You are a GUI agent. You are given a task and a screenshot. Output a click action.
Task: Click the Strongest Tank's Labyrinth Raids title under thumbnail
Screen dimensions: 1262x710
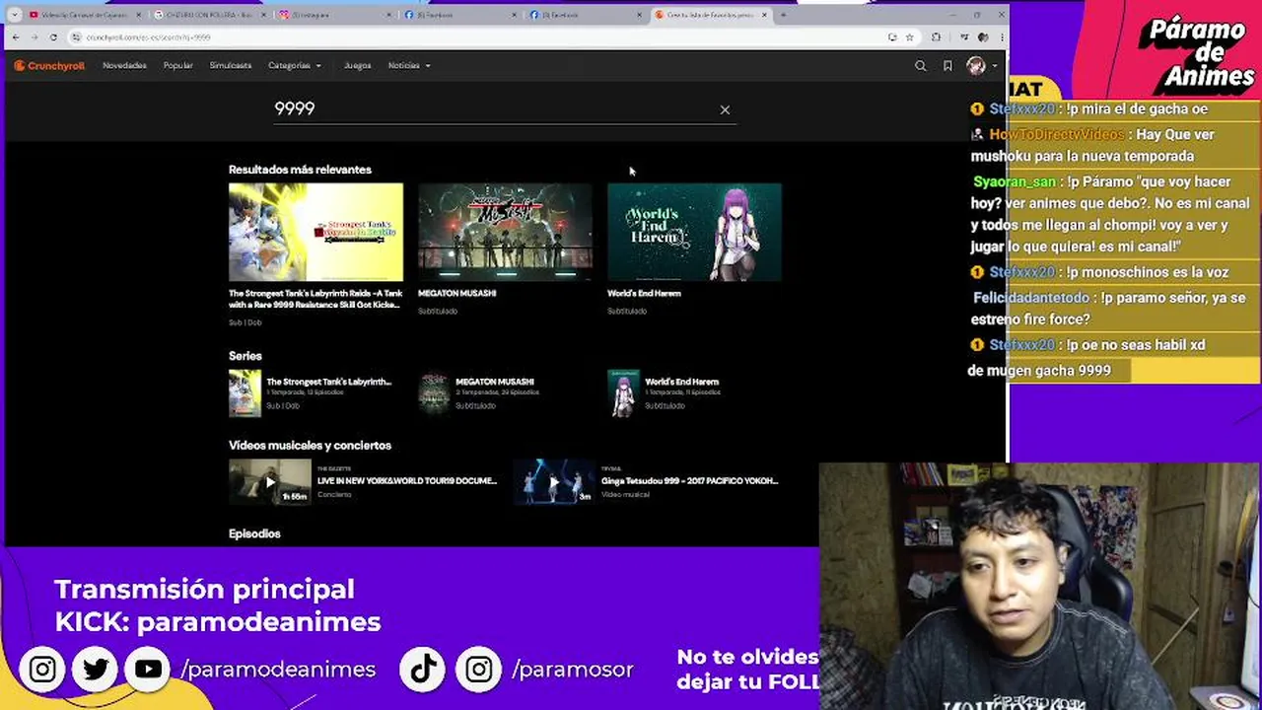(x=315, y=299)
